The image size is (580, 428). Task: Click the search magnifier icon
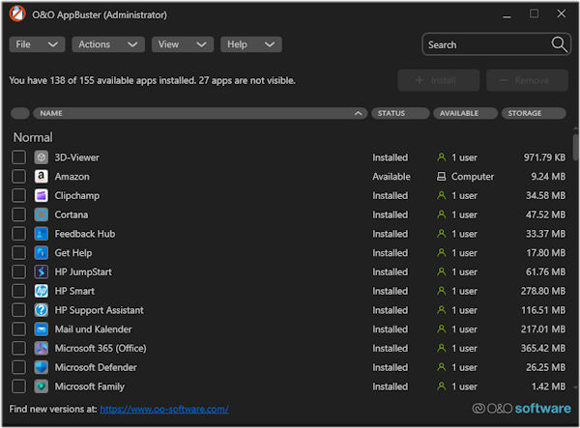(x=559, y=44)
